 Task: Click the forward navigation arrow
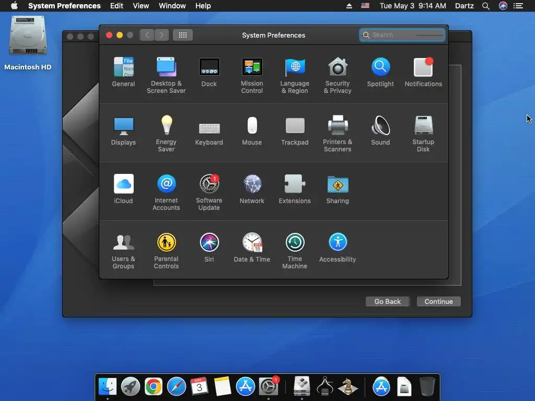(x=162, y=35)
